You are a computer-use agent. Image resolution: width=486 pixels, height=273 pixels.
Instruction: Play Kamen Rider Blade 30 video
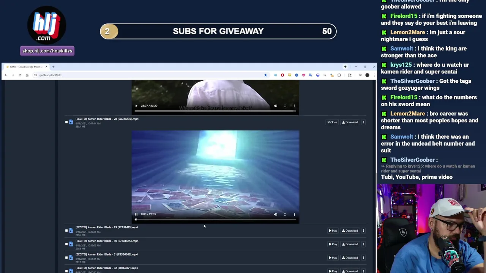[x=333, y=244]
